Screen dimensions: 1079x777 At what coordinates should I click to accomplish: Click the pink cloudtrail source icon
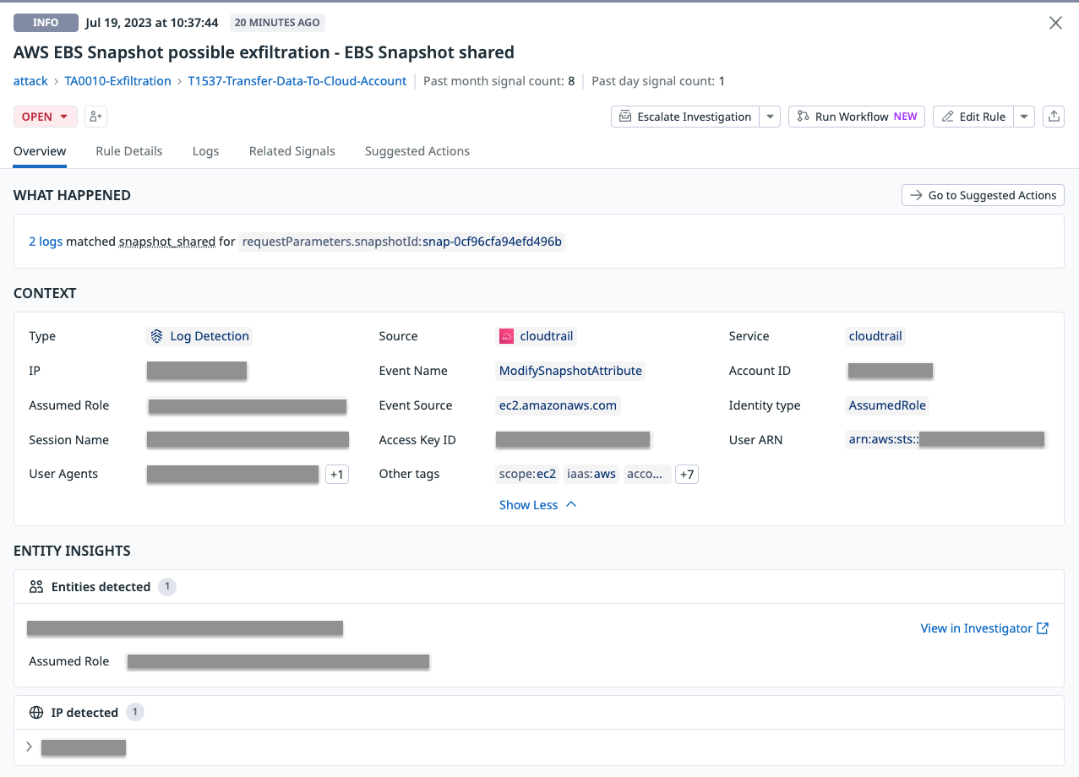[505, 335]
